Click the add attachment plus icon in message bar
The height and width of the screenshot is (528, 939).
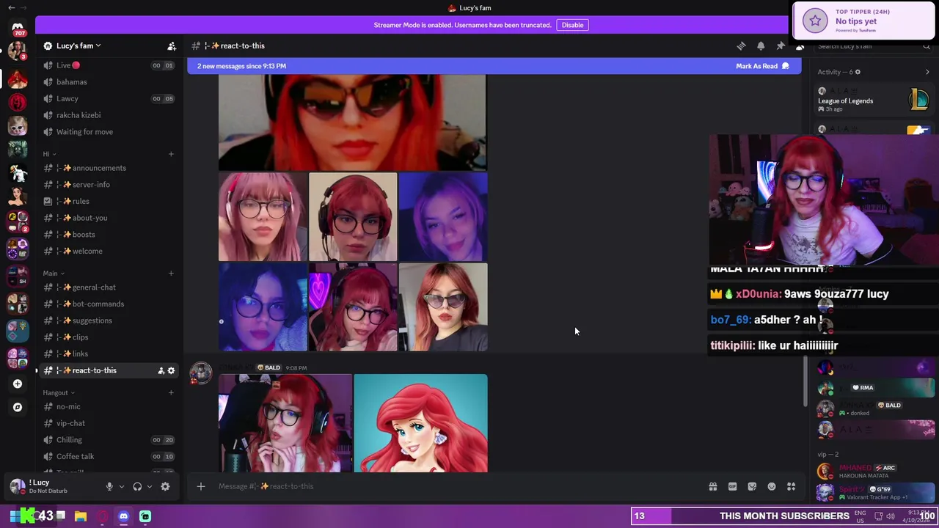click(x=200, y=486)
